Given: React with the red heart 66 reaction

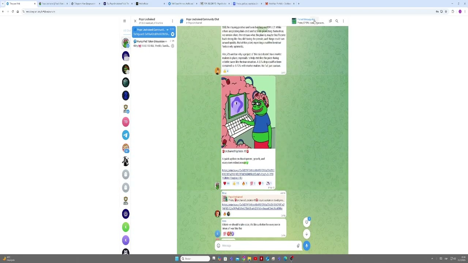Looking at the screenshot, I should pos(226,183).
